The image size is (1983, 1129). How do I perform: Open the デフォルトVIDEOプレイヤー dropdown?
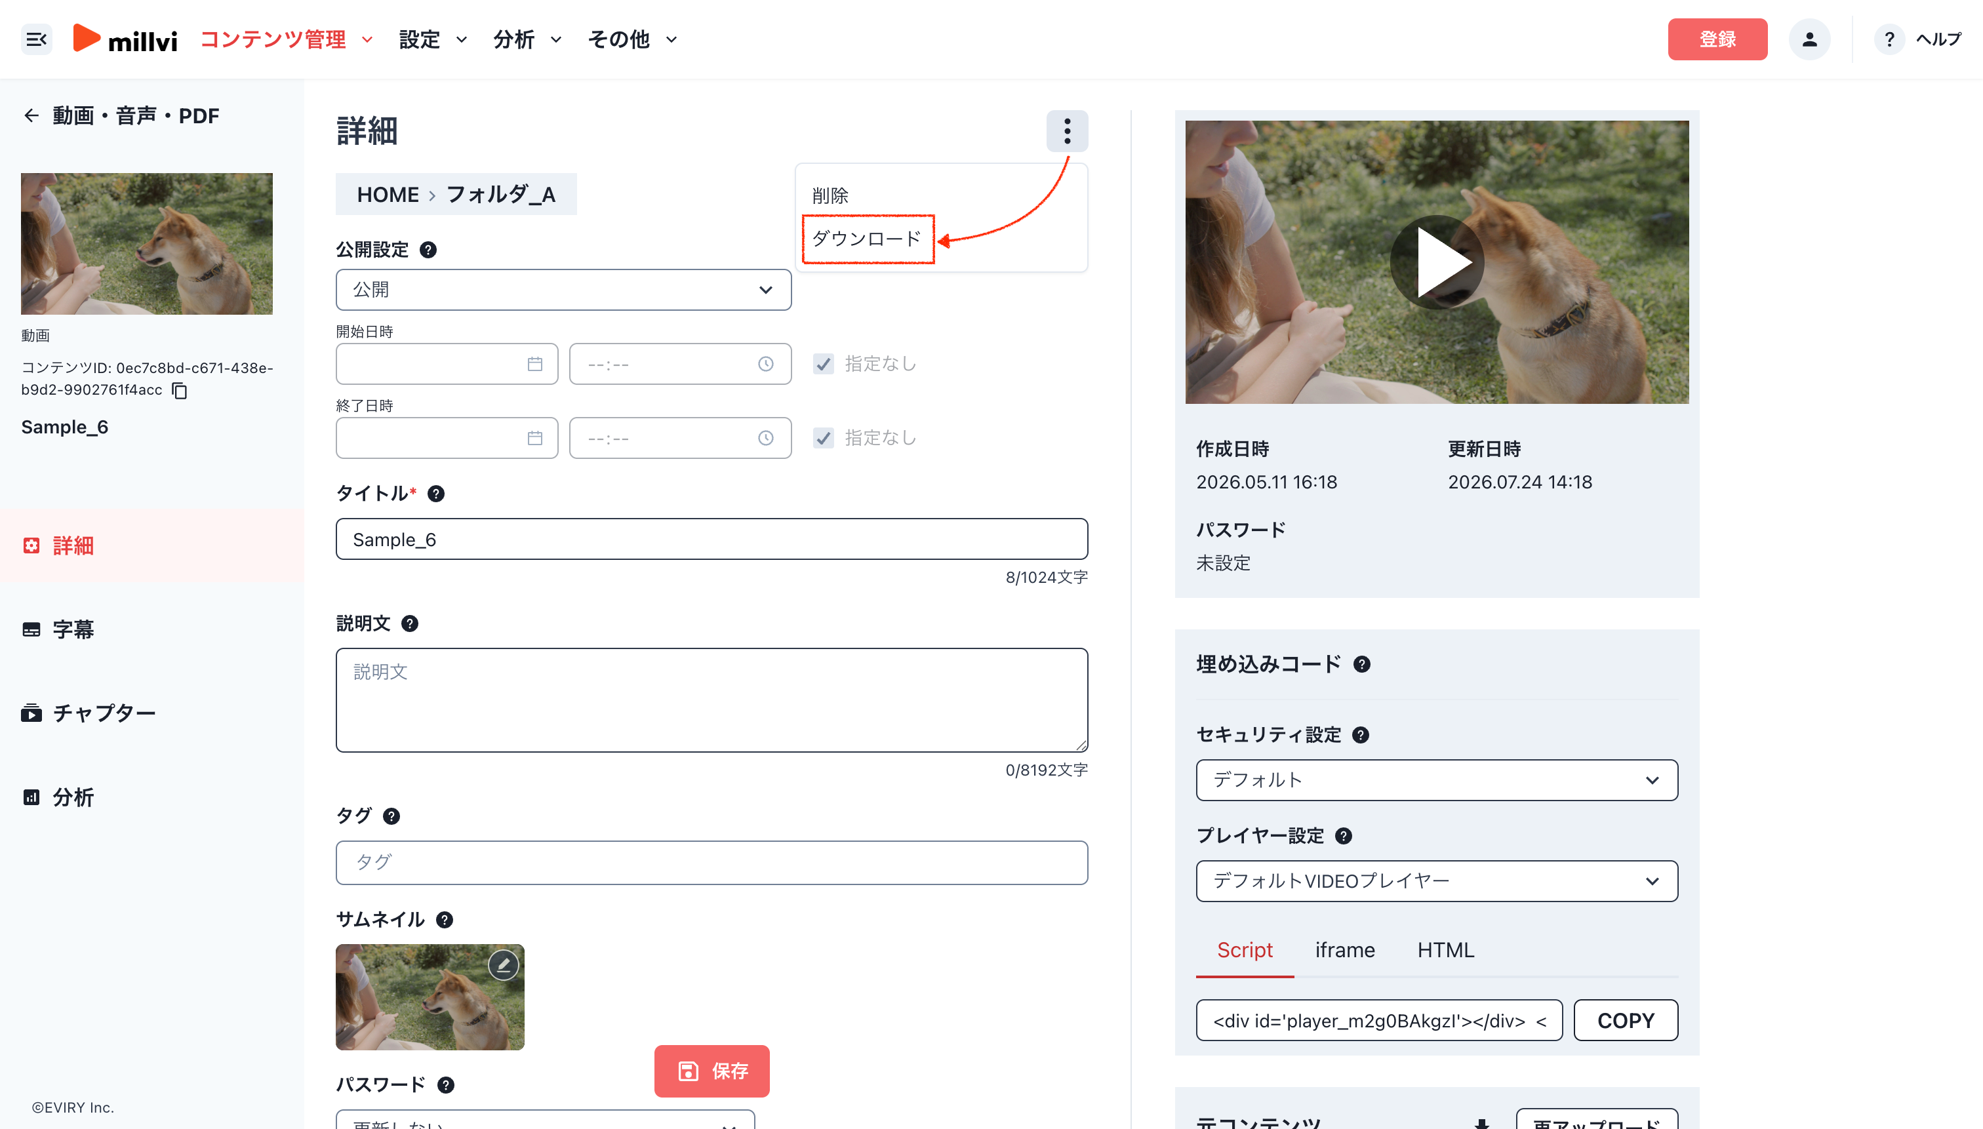pyautogui.click(x=1437, y=881)
